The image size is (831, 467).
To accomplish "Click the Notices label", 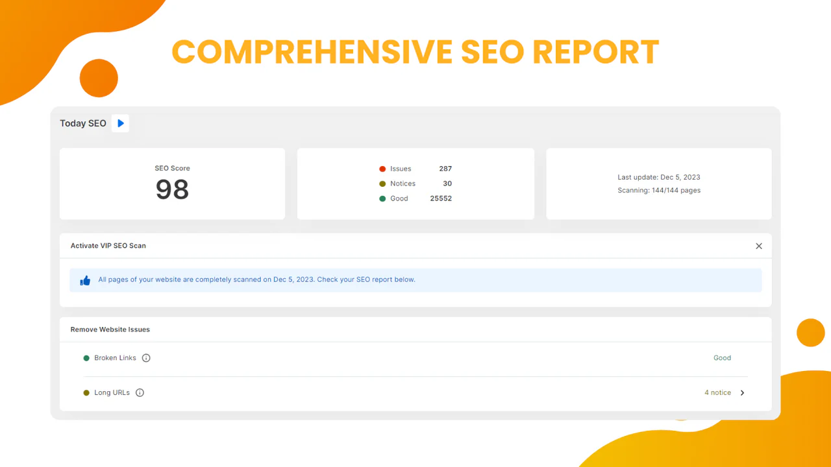I will pos(403,184).
